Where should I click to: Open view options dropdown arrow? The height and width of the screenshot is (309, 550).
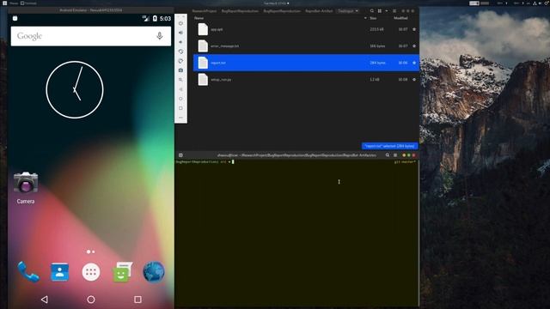pos(387,11)
